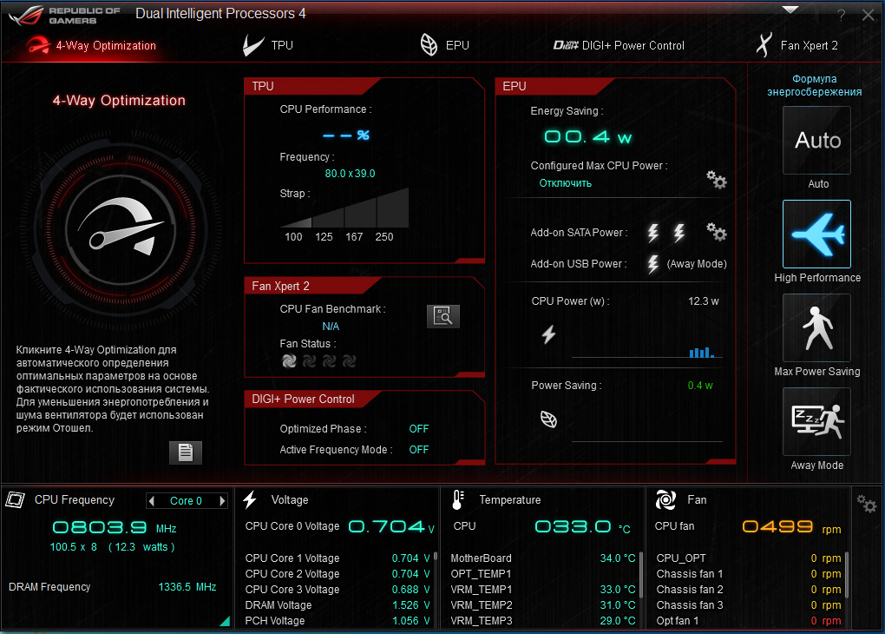
Task: Click the Opt fan 1 row
Action: pos(749,620)
